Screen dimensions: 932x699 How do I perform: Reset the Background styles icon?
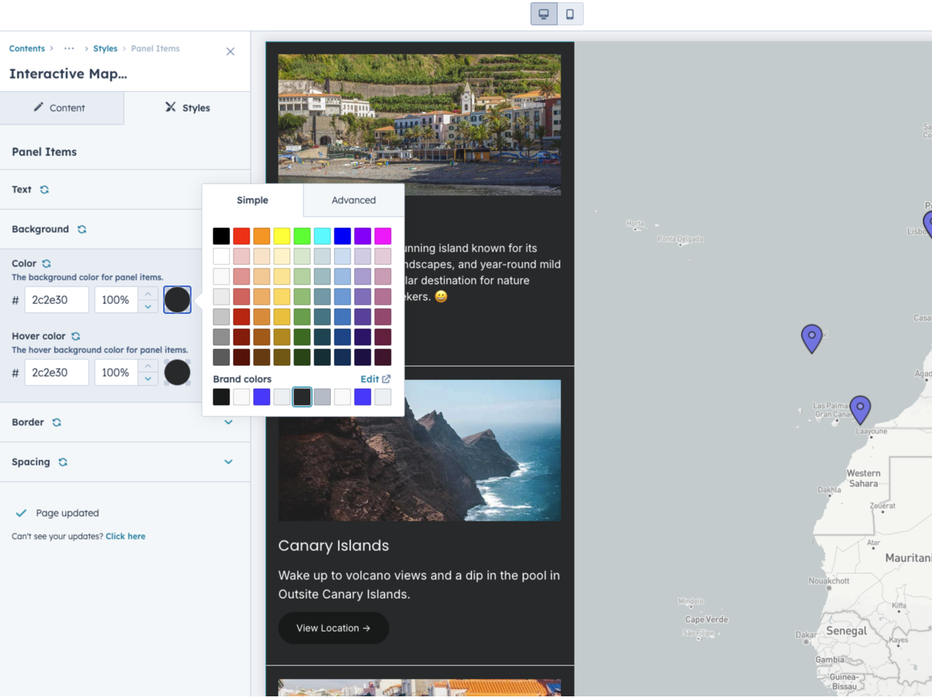82,229
